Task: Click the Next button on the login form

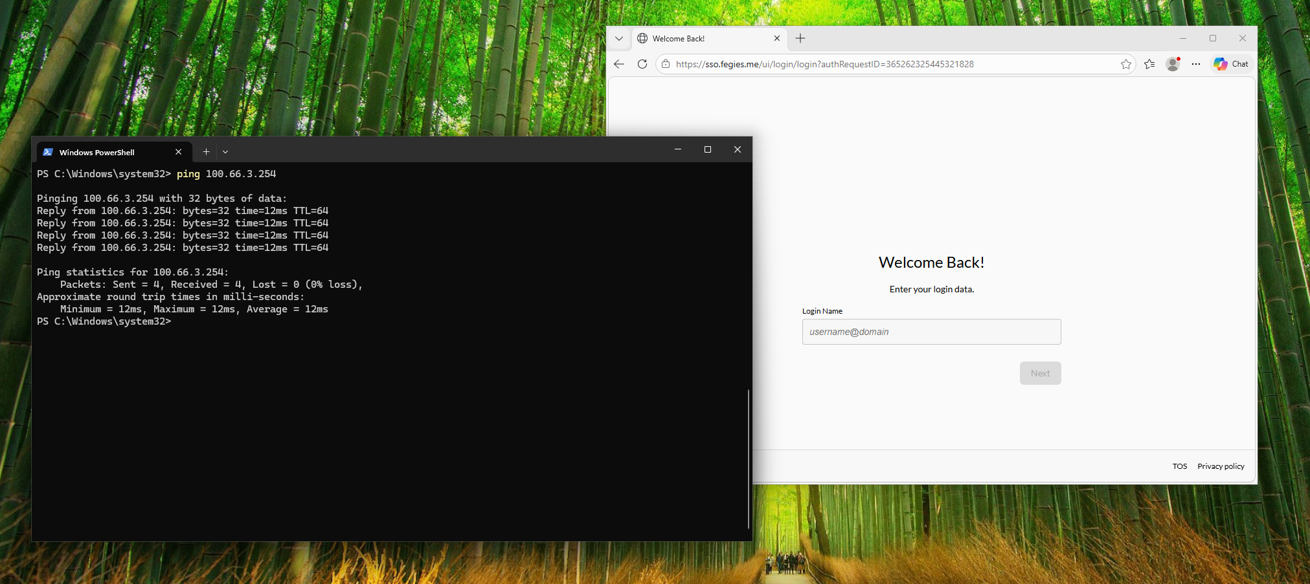Action: [1040, 373]
